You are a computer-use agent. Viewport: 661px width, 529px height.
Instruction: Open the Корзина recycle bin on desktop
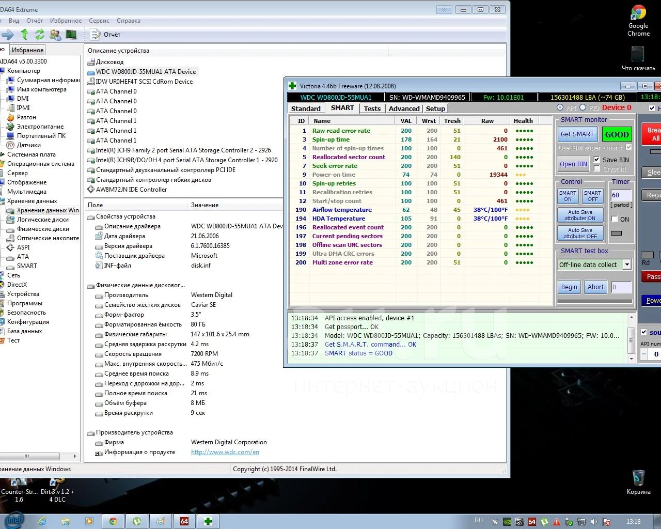click(x=638, y=482)
